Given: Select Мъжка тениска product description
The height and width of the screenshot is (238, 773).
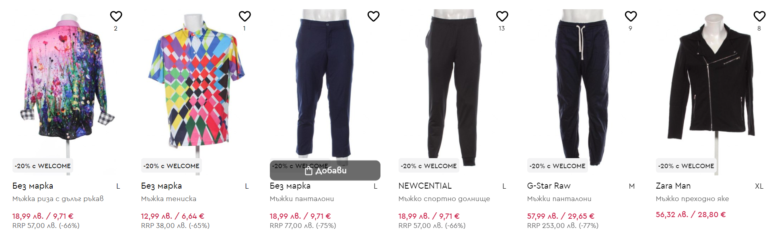Looking at the screenshot, I should [169, 199].
